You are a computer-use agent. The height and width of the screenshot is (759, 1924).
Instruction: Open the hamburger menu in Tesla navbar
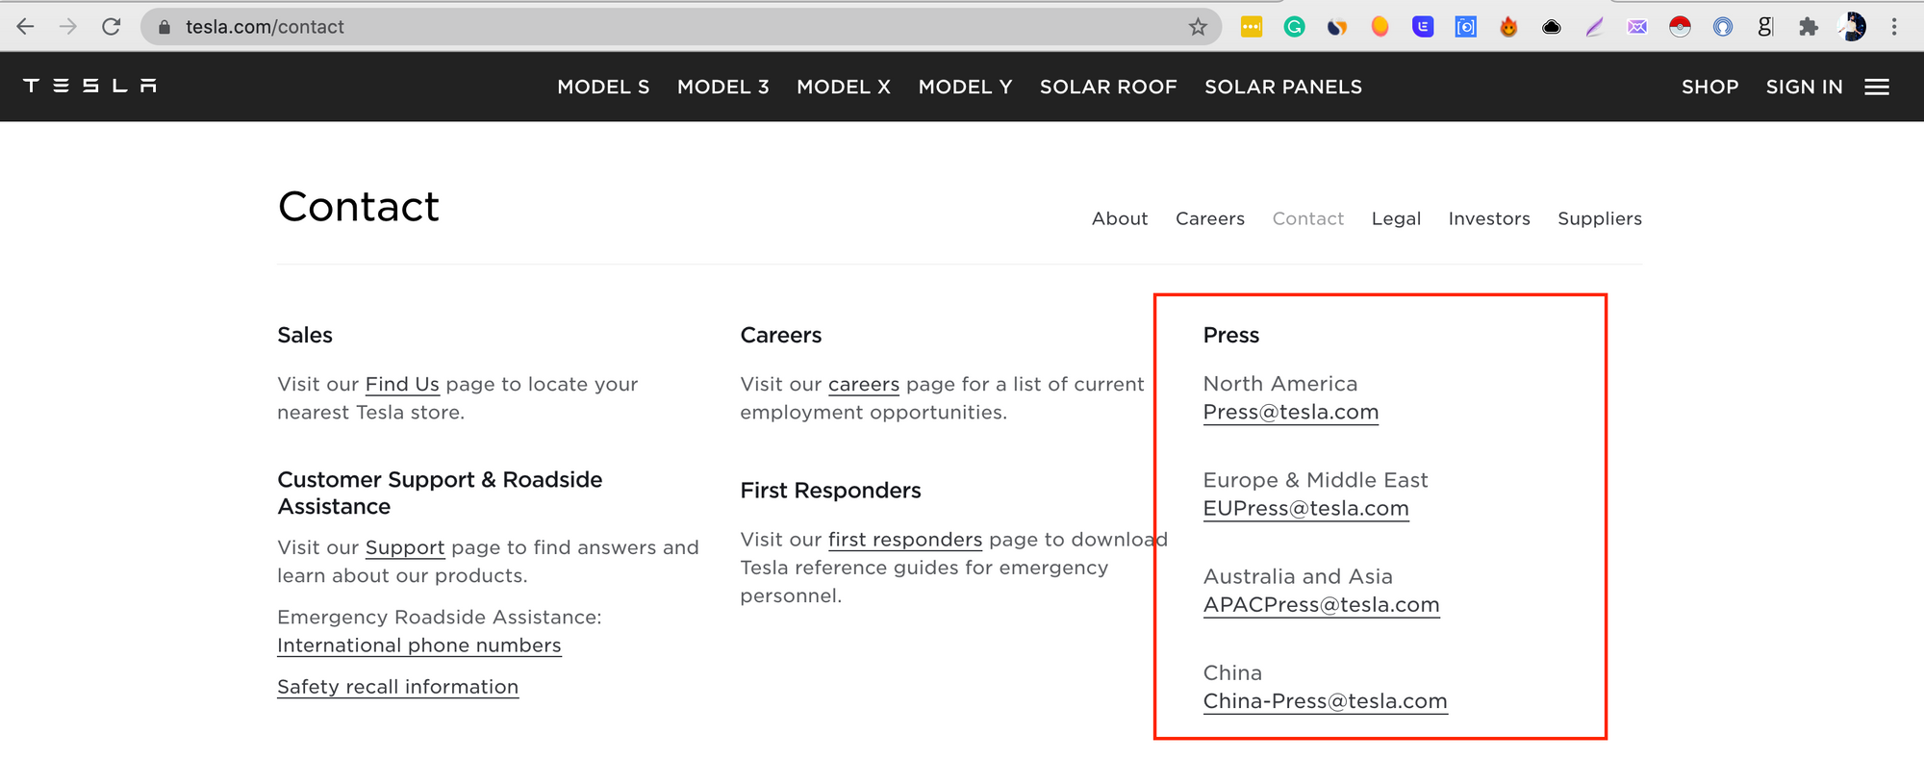tap(1876, 87)
